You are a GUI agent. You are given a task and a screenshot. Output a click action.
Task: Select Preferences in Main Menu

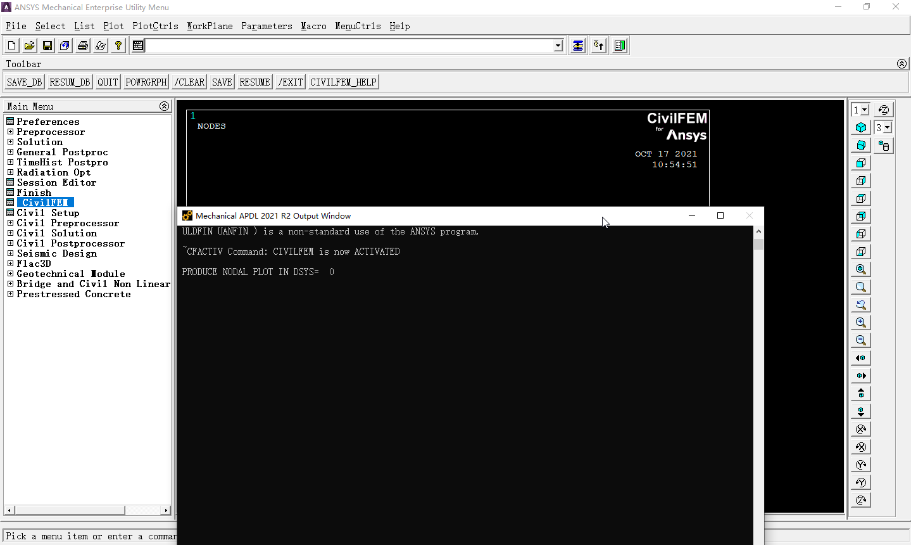click(x=48, y=122)
